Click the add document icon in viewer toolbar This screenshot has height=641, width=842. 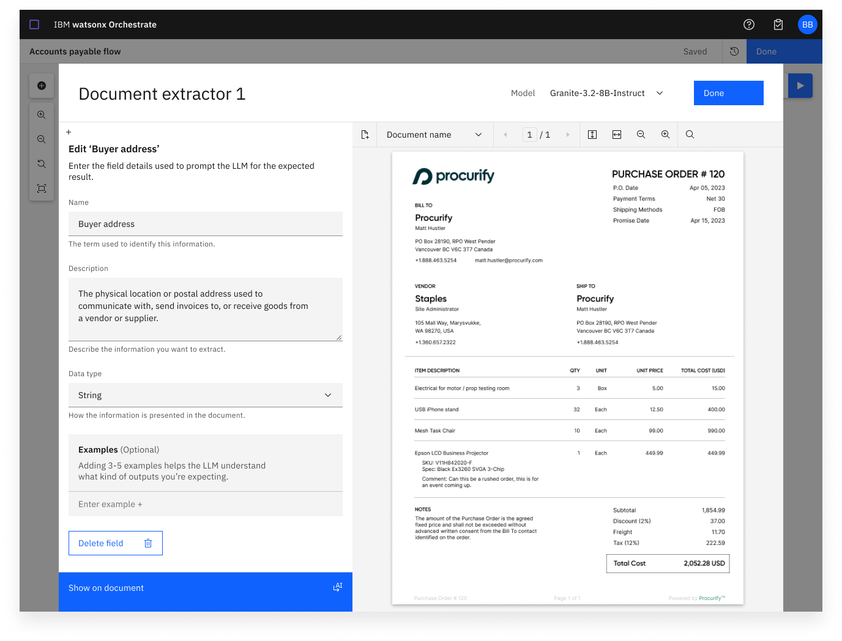point(365,135)
